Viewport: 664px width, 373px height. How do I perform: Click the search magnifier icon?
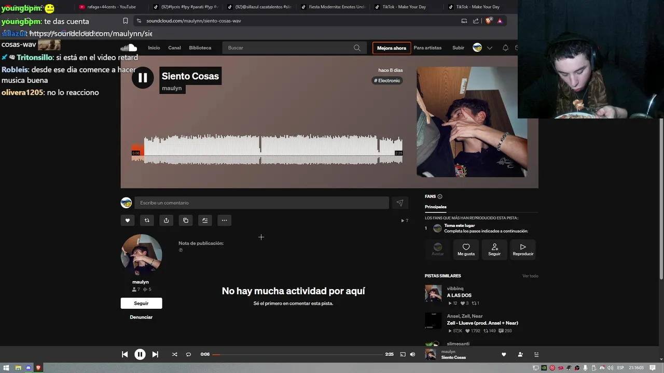pyautogui.click(x=357, y=48)
